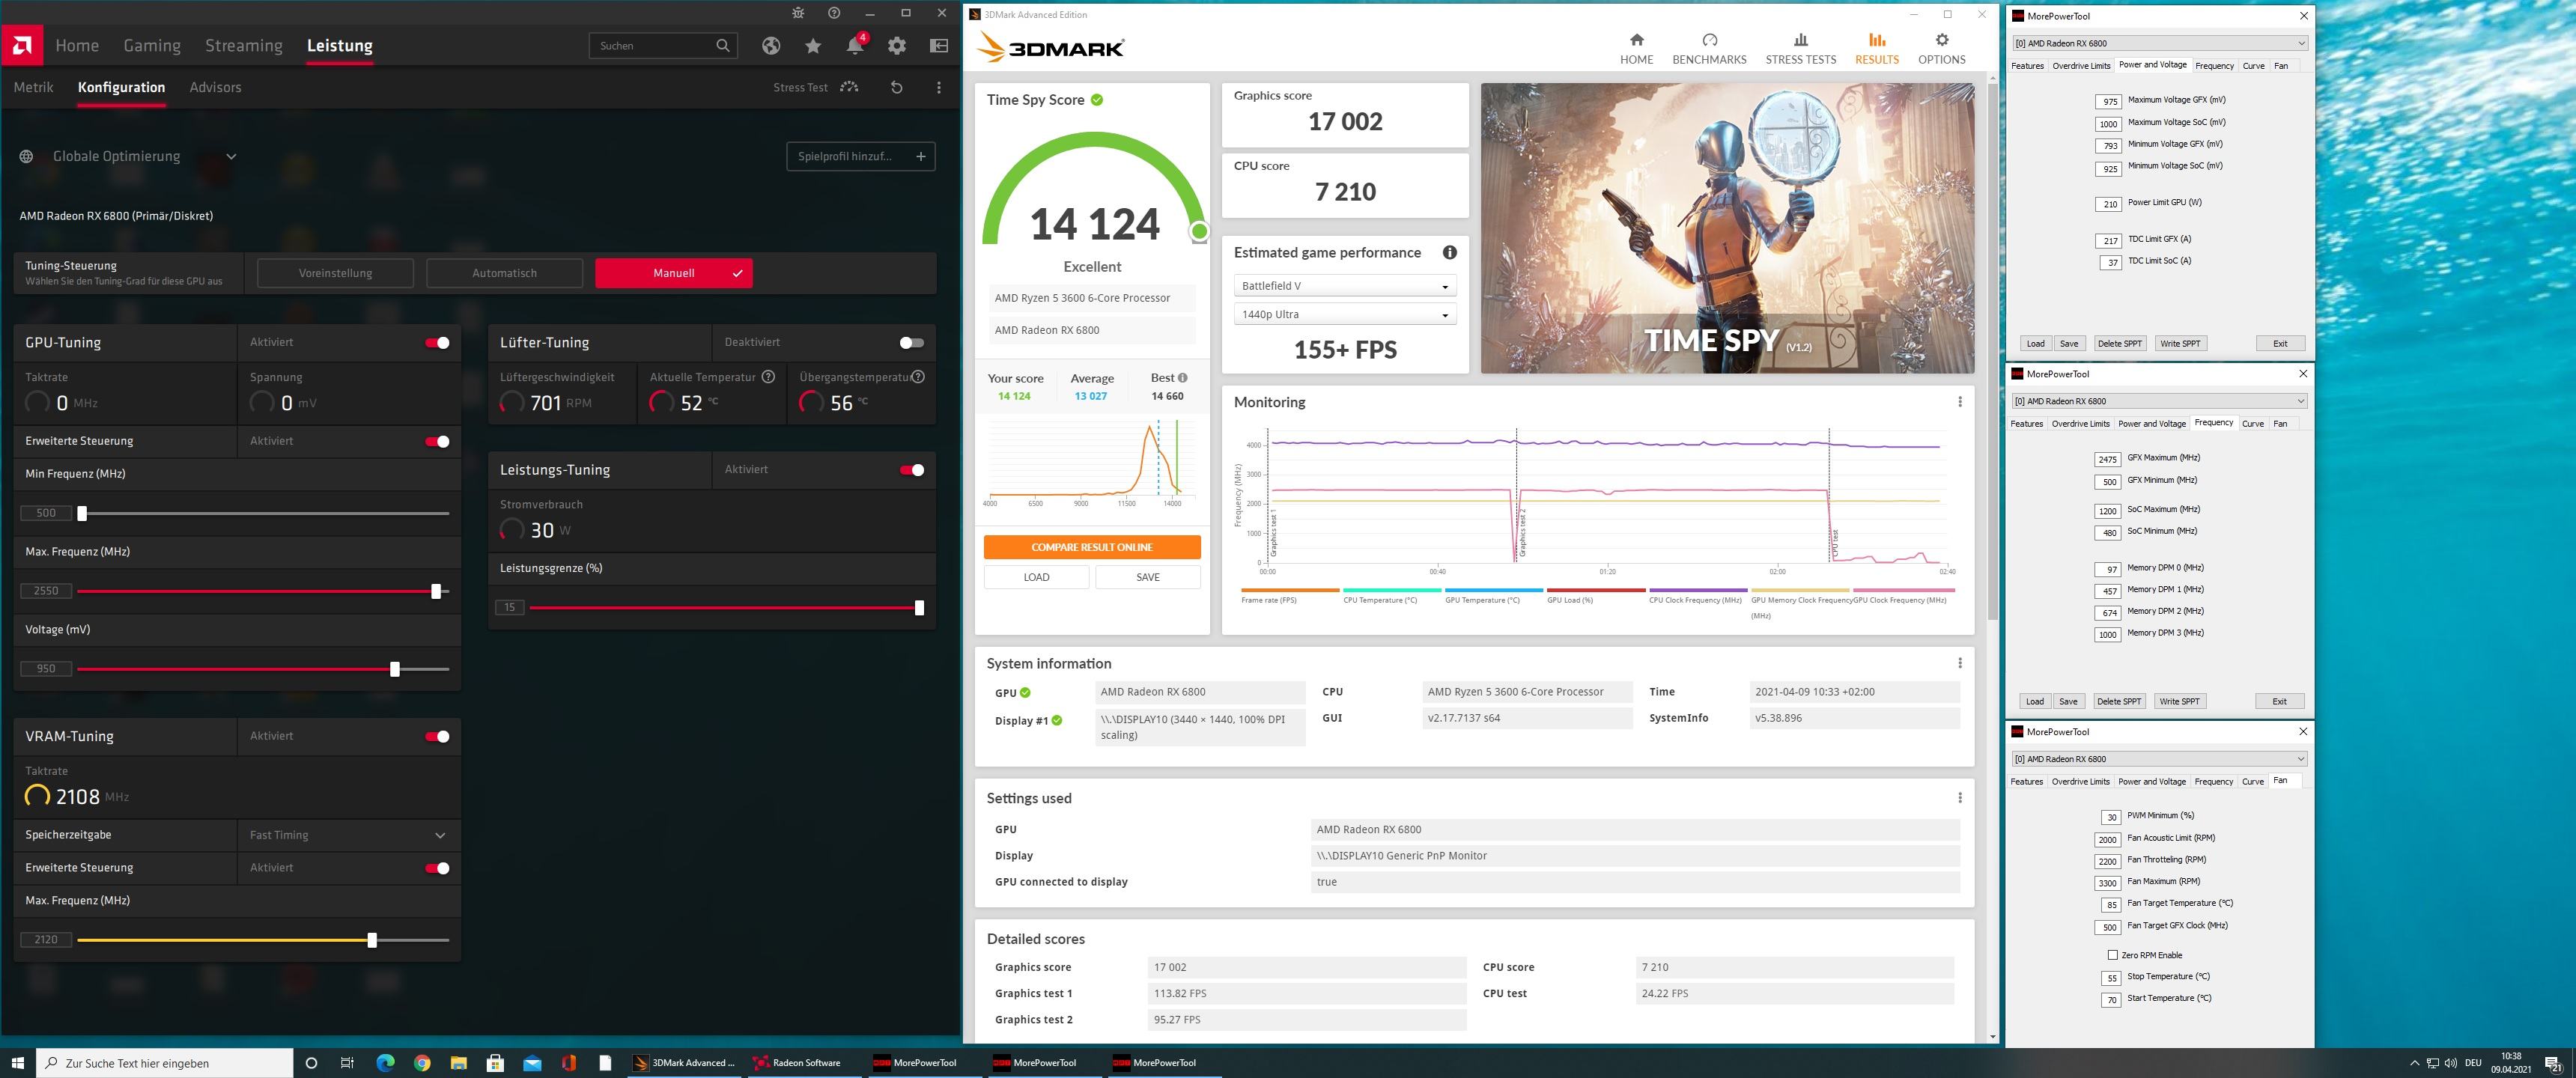Check Zero RPM Enable in MorePowerTool
2576x1078 pixels.
(x=2112, y=955)
